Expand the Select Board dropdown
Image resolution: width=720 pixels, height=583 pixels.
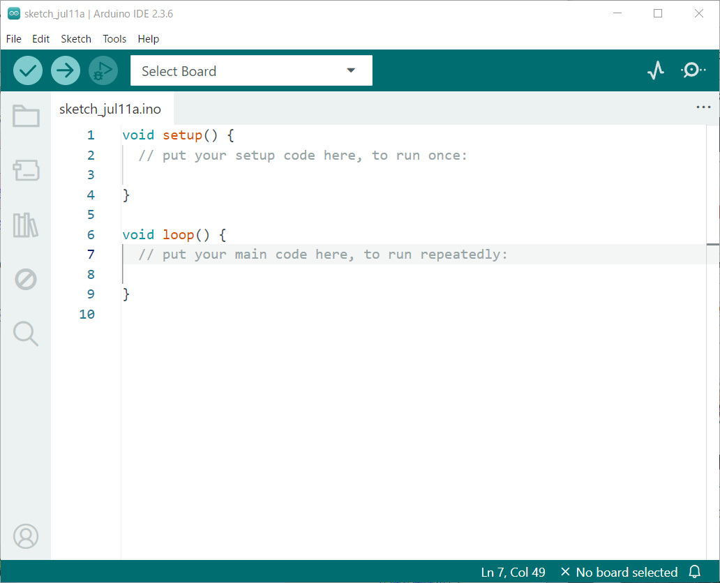[251, 70]
